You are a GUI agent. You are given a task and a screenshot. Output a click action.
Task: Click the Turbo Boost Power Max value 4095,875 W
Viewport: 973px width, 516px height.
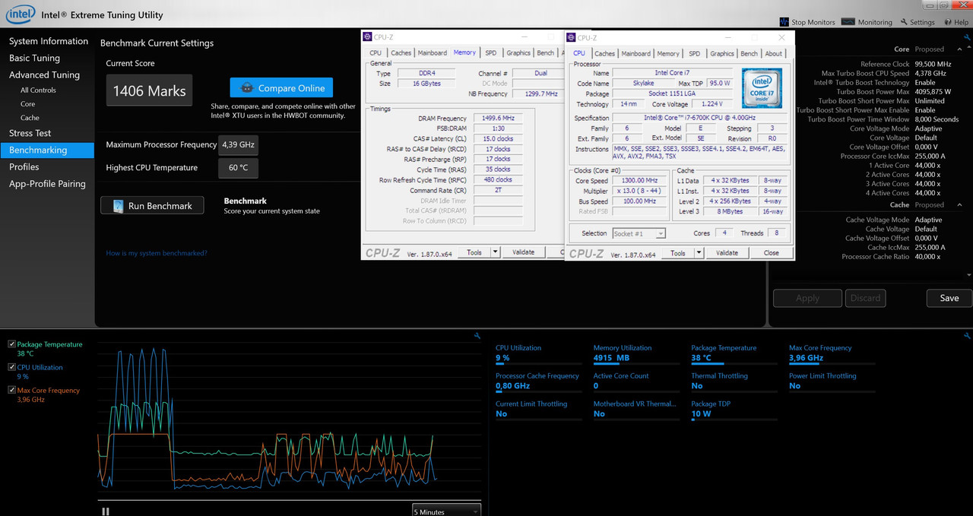(931, 92)
